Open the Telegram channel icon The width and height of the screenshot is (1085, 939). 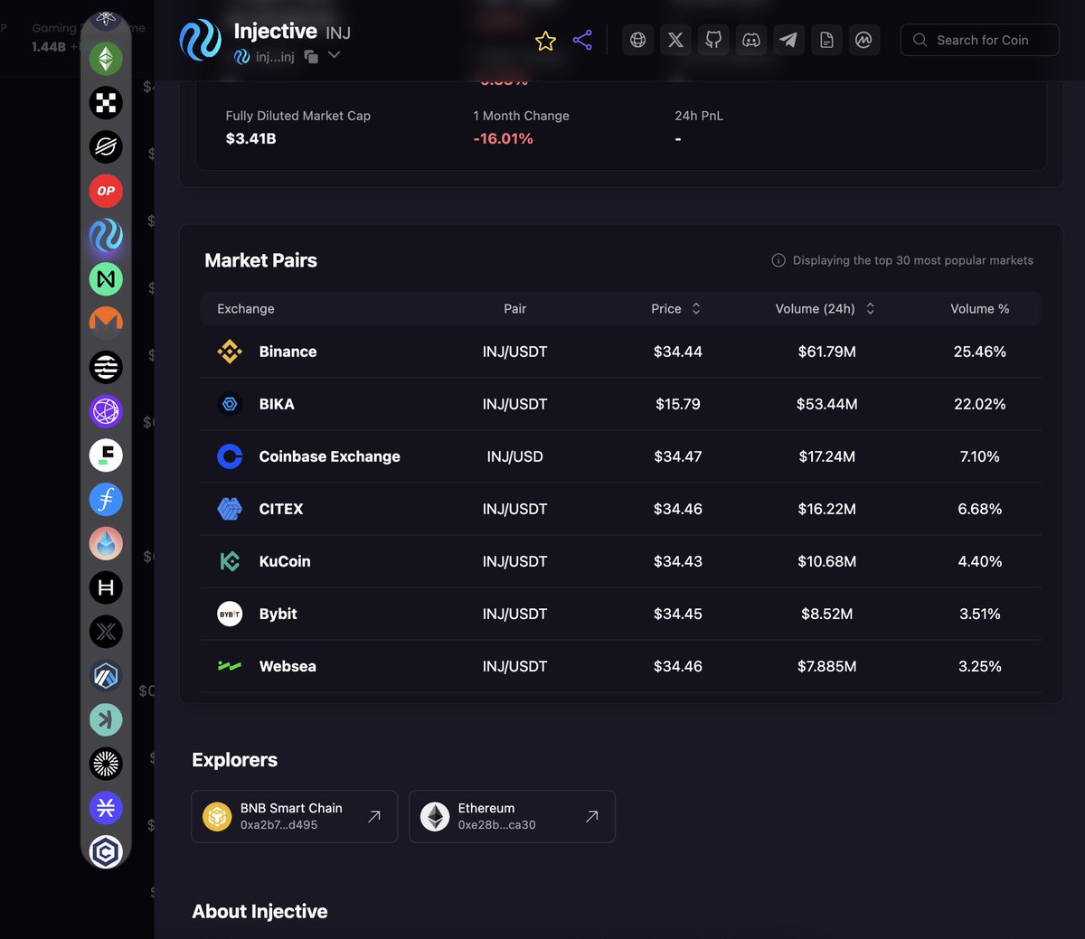pyautogui.click(x=788, y=40)
